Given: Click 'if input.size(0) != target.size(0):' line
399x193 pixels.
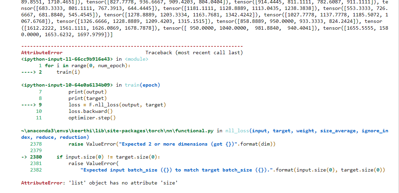Looking at the screenshot, I should [x=108, y=157].
